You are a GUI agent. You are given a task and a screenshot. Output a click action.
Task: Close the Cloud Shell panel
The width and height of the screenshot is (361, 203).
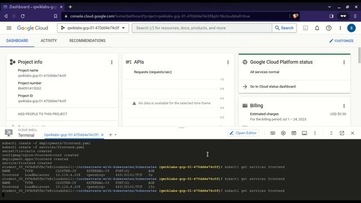[x=353, y=133]
